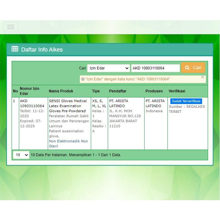Select the Produsen column header
The width and height of the screenshot is (220, 220).
(154, 91)
